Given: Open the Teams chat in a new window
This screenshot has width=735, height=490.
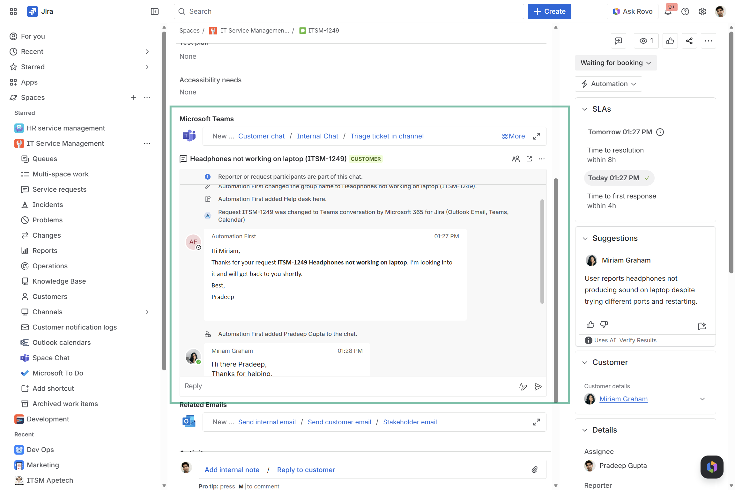Looking at the screenshot, I should click(x=529, y=159).
